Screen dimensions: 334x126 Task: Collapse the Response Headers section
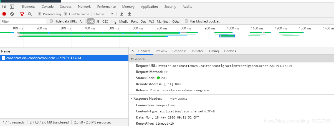click(132, 99)
